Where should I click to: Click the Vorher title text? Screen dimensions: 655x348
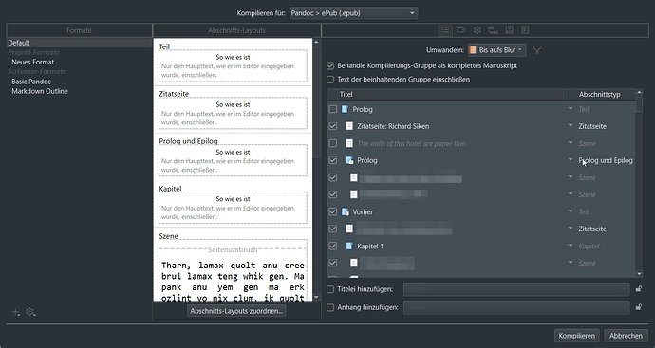(363, 212)
